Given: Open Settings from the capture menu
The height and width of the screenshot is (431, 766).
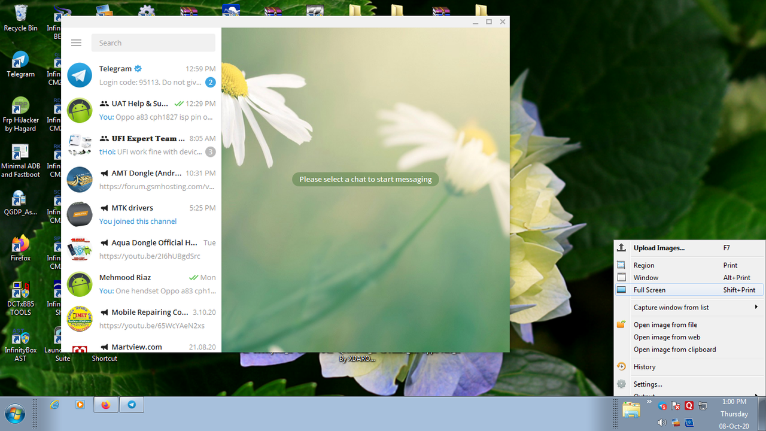Looking at the screenshot, I should pyautogui.click(x=648, y=384).
